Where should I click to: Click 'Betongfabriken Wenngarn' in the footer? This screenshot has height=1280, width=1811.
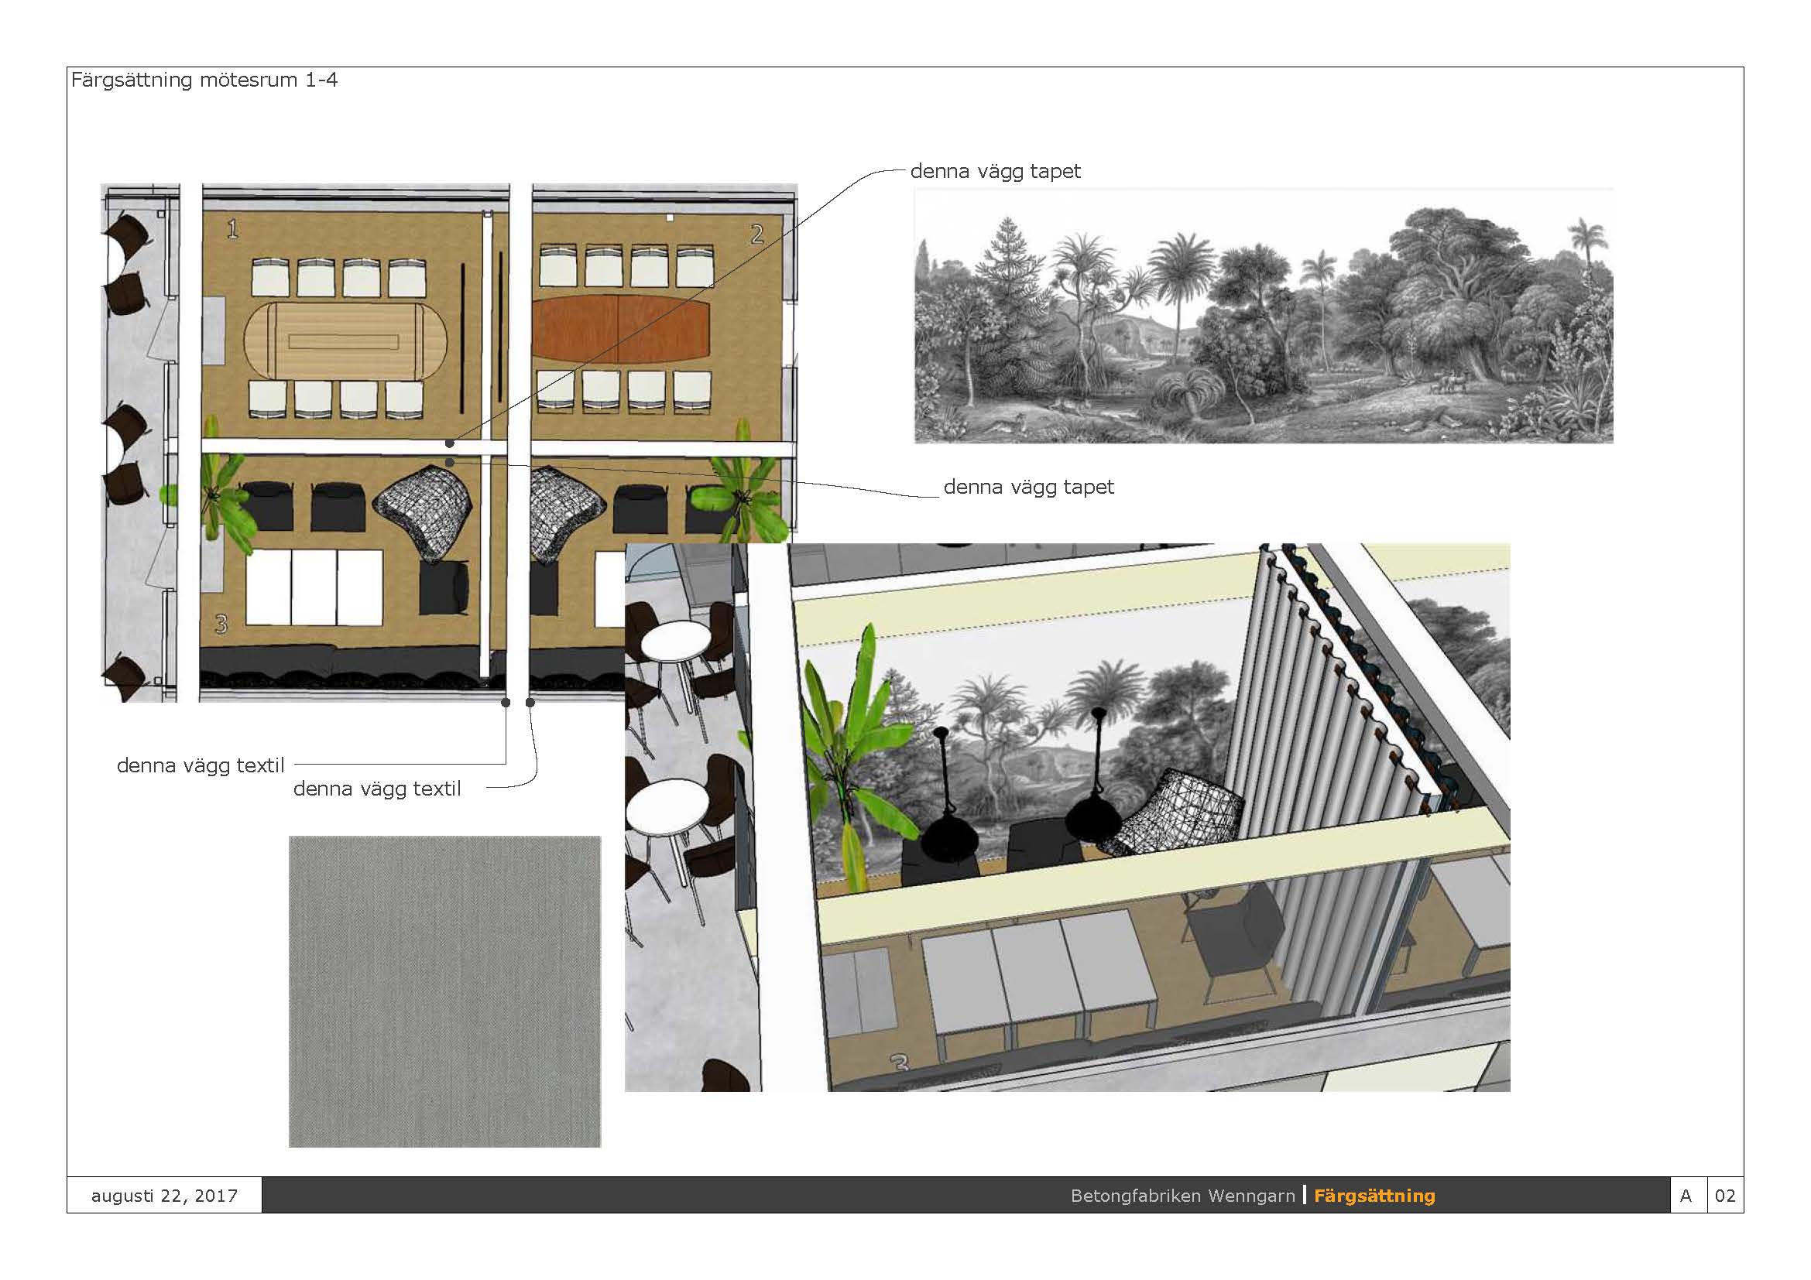click(x=1182, y=1196)
